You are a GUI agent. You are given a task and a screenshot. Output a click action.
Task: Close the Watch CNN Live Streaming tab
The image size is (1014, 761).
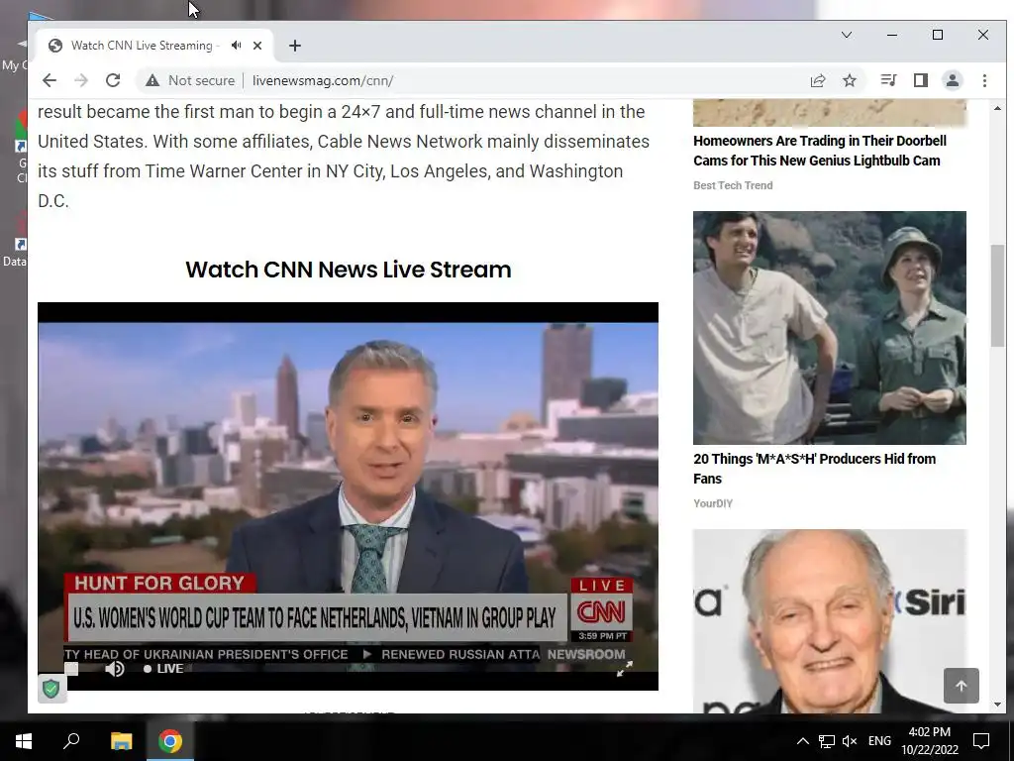257,46
